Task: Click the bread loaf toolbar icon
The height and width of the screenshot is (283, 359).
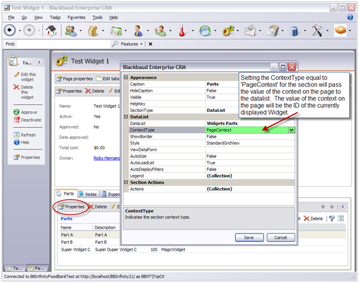Action: 341,30
